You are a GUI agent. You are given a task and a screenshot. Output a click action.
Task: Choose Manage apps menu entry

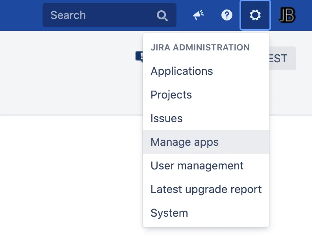click(x=206, y=142)
